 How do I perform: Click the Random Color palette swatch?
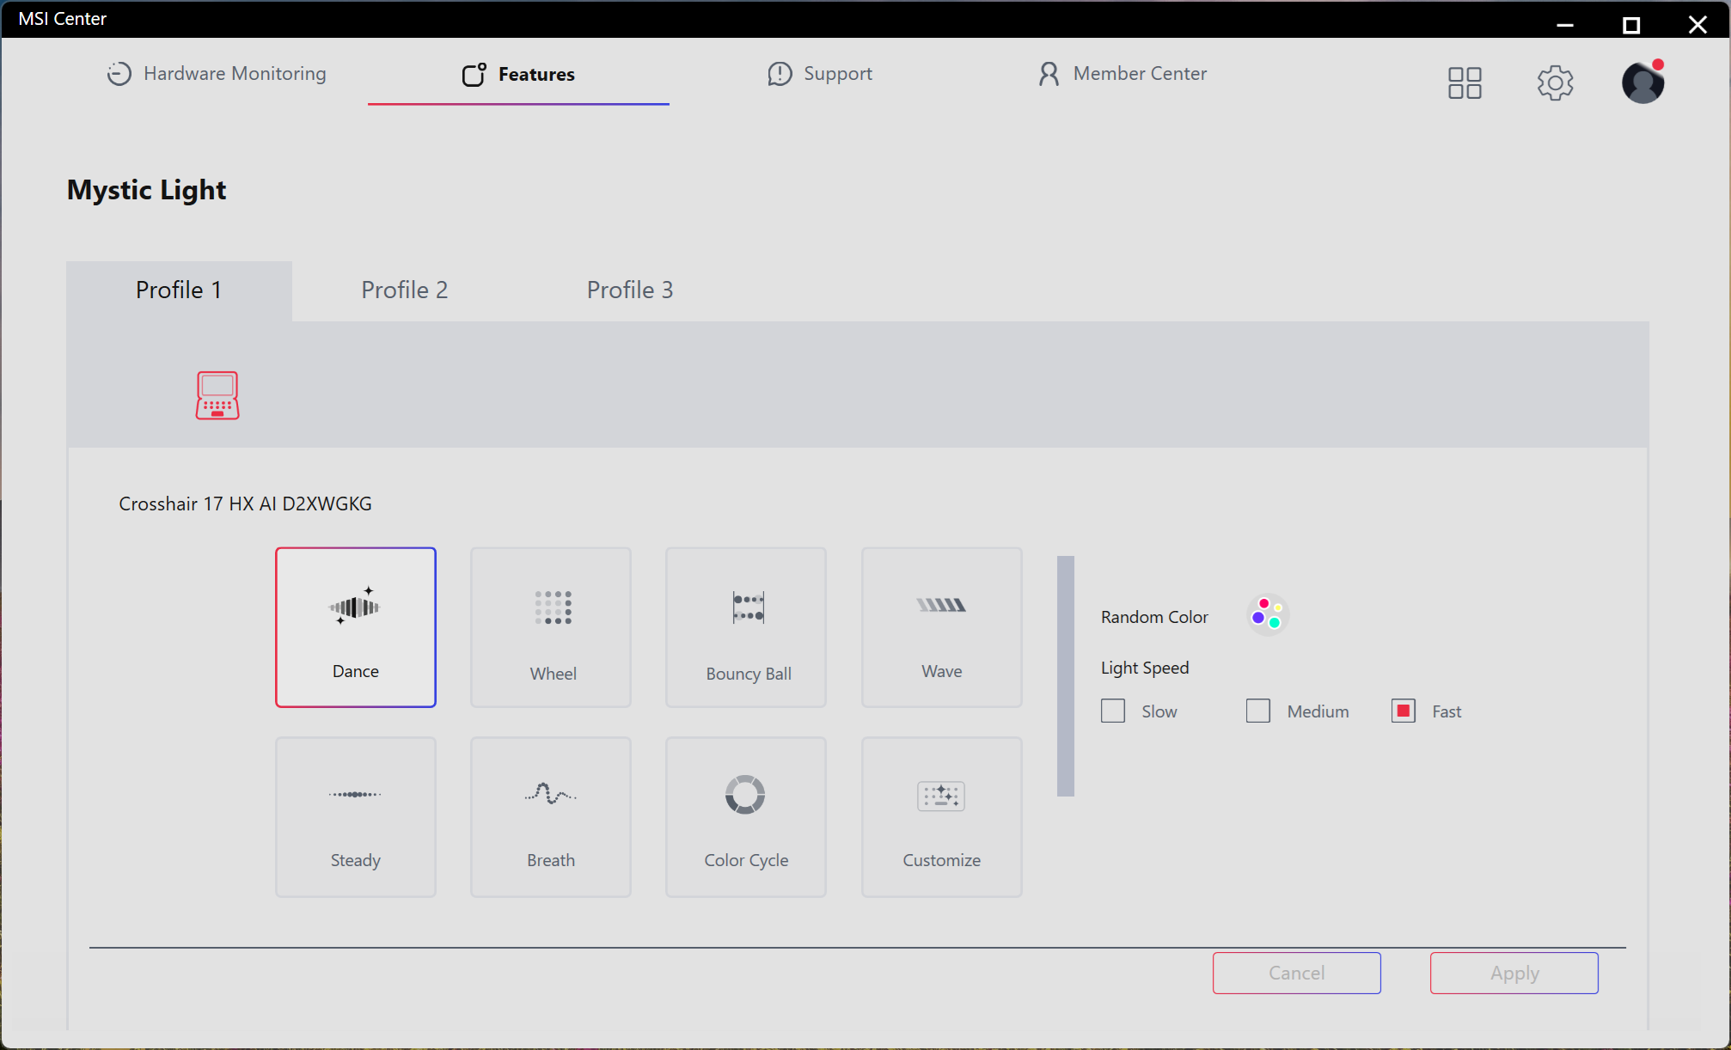(1267, 614)
